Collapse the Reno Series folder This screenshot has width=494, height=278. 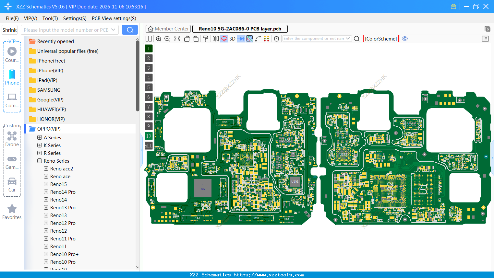39,161
